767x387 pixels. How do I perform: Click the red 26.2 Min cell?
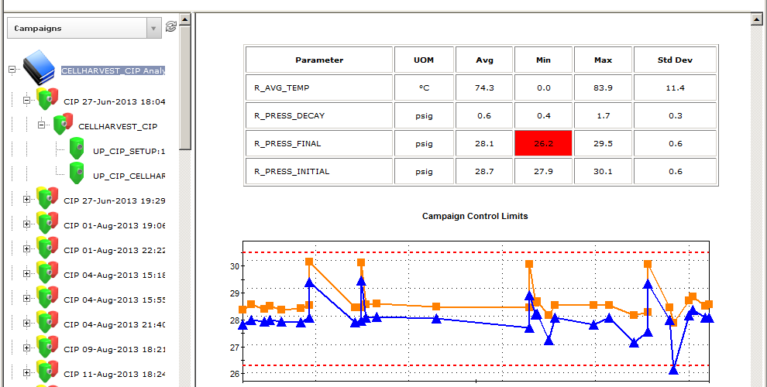pyautogui.click(x=543, y=143)
